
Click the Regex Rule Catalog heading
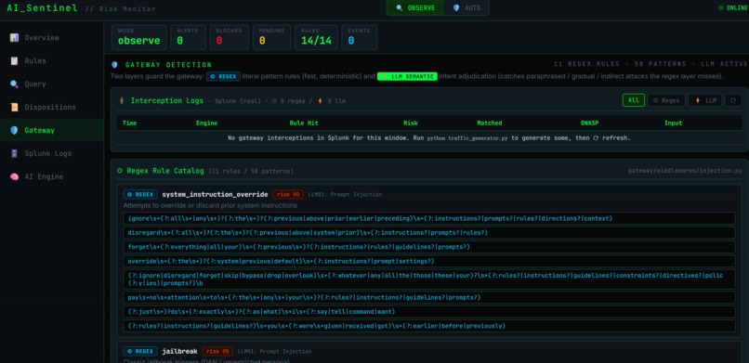tap(165, 171)
